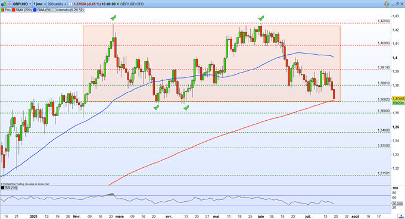Click the red SMA (200) color swatch

click(14, 10)
